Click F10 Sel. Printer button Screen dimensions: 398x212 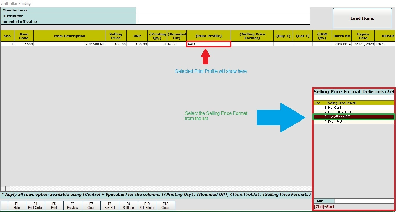pos(147,206)
